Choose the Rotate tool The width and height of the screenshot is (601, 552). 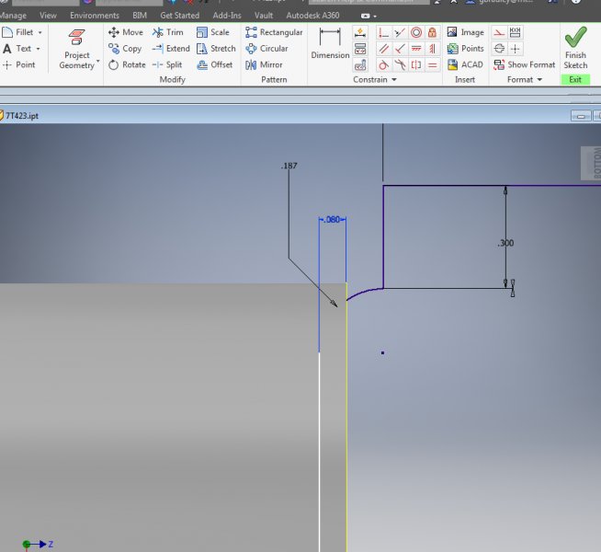pos(127,64)
